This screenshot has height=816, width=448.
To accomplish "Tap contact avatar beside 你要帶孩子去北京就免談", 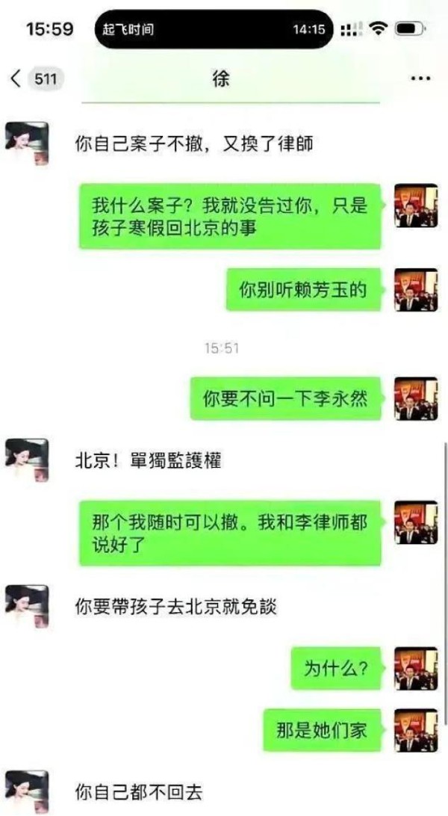I will coord(26,607).
